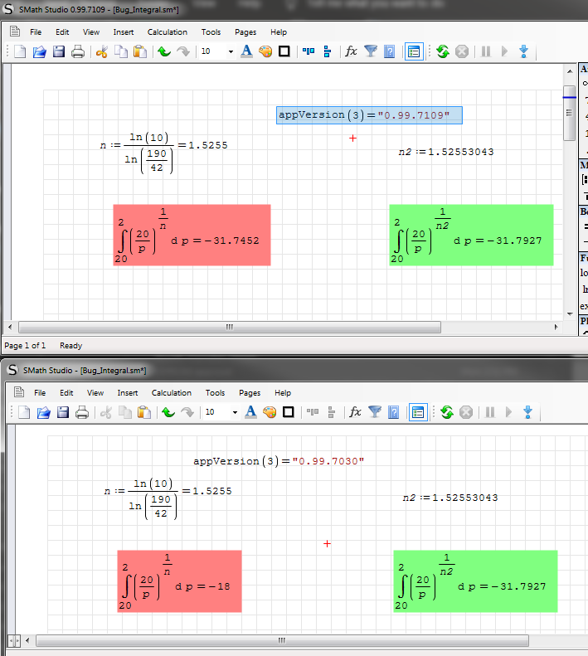The height and width of the screenshot is (656, 588).
Task: Click Paste icon in top window toolbar
Action: (x=140, y=51)
